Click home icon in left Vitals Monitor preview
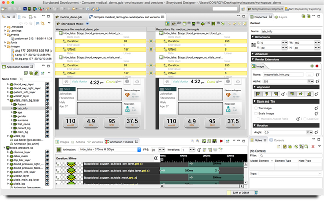The height and width of the screenshot is (201, 324). click(x=66, y=82)
